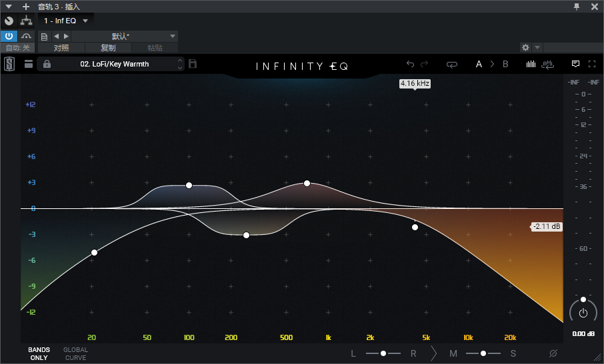Load next preset with right arrow
This screenshot has width=604, height=364.
click(66, 36)
